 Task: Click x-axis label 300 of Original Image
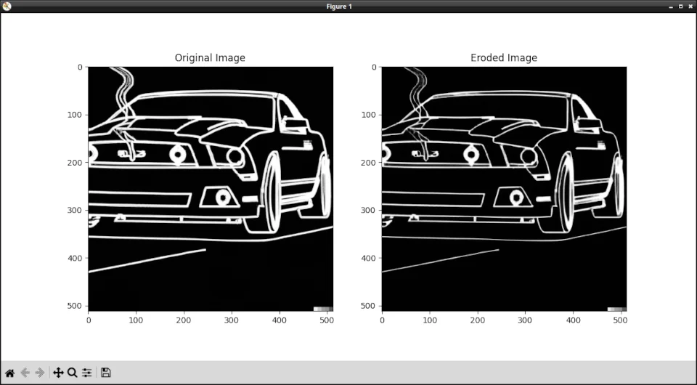click(232, 320)
